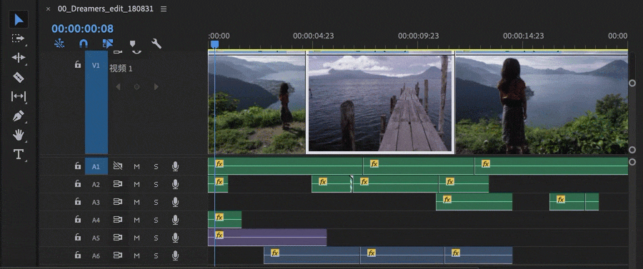Select the 00_Dreamers_edit_180831 sequence tab
Screen dimensions: 643x269
point(106,9)
